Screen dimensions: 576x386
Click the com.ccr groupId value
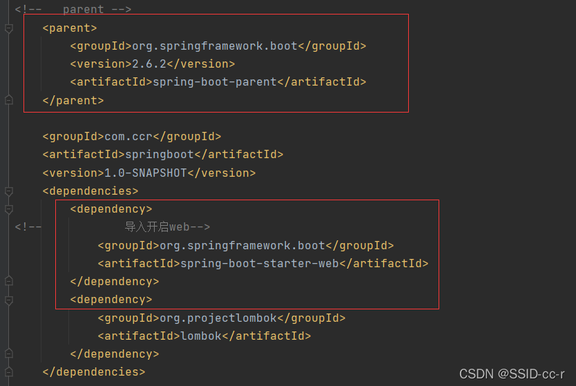(x=128, y=137)
